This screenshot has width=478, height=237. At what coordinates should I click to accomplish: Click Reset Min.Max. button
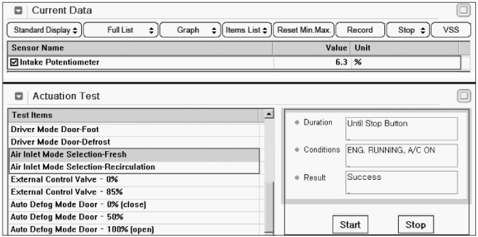point(304,30)
